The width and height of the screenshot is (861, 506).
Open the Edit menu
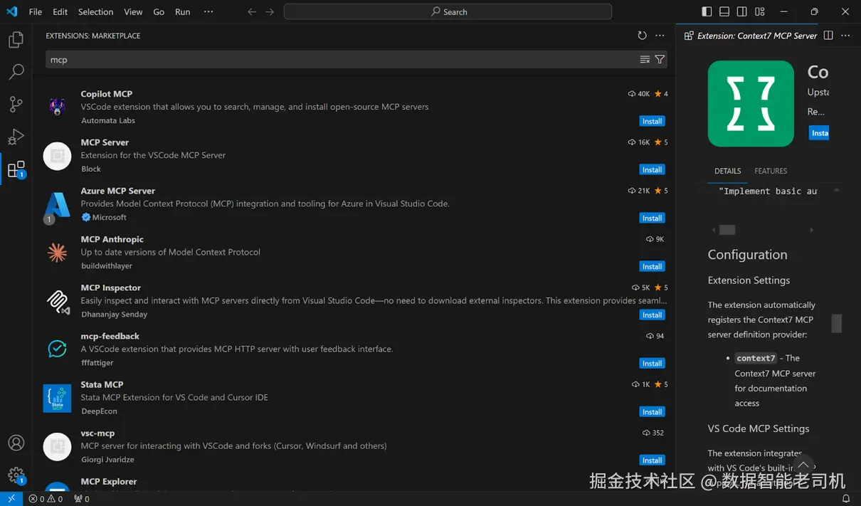60,12
